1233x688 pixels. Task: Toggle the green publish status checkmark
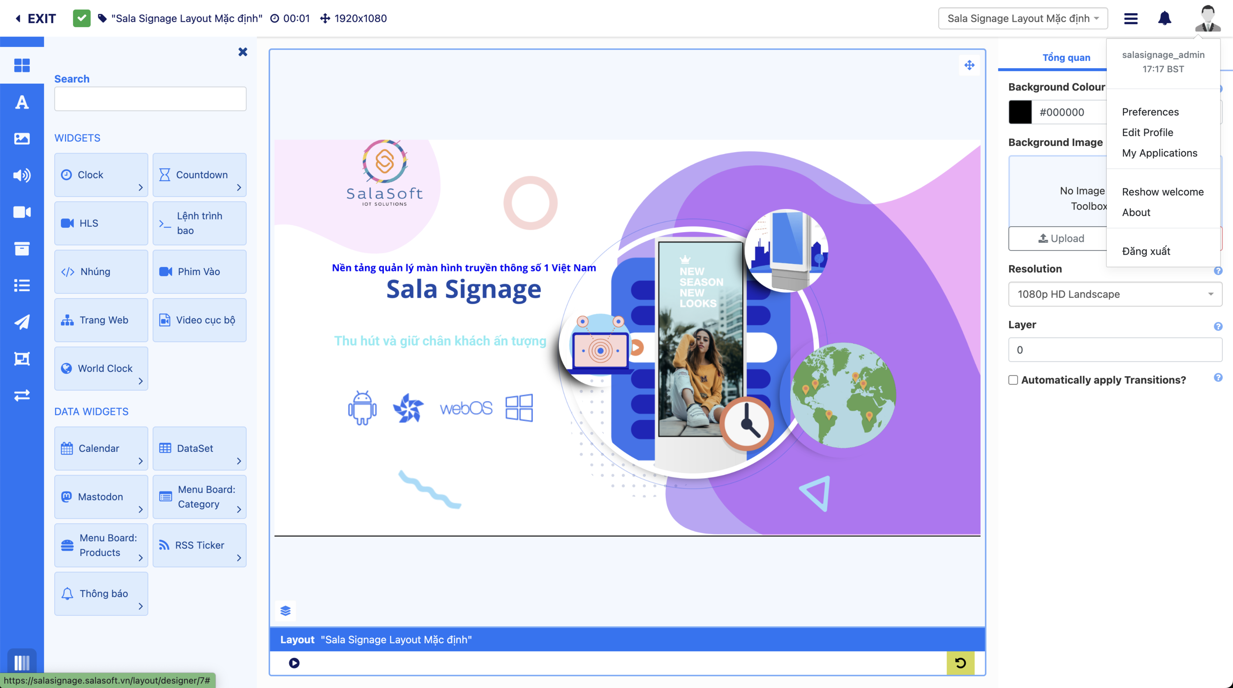(81, 18)
